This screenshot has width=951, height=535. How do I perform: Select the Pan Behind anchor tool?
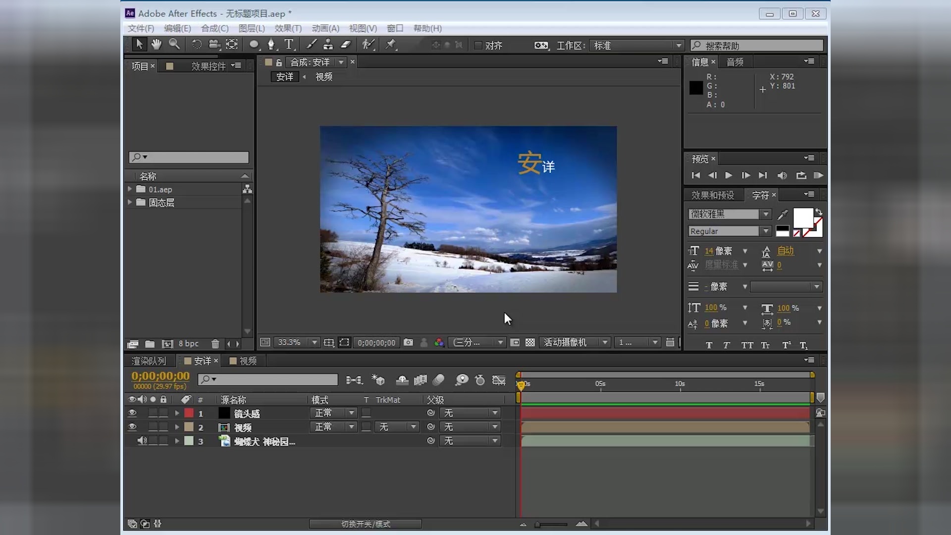[232, 45]
